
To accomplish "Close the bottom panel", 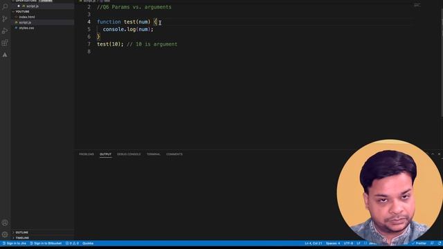I will [439, 154].
